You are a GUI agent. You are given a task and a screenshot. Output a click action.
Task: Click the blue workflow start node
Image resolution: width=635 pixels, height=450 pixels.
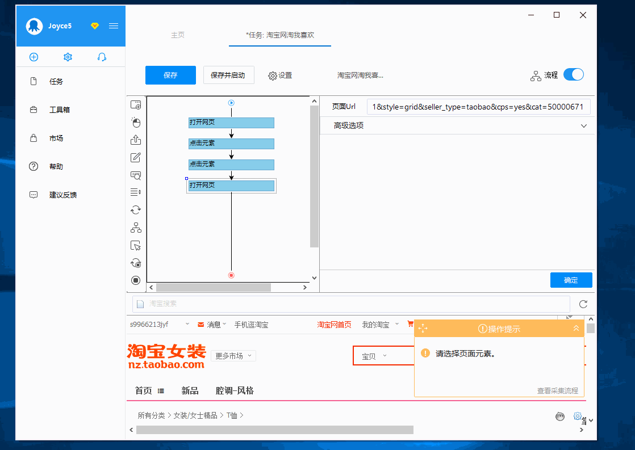coord(231,103)
